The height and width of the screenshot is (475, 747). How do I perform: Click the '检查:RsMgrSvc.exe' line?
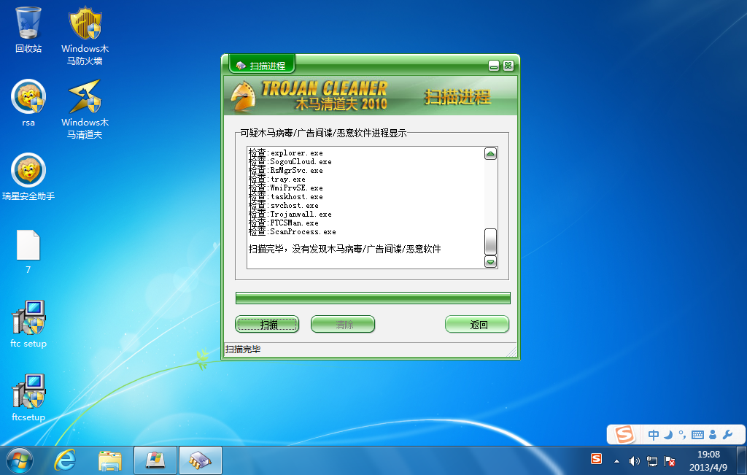(x=286, y=171)
